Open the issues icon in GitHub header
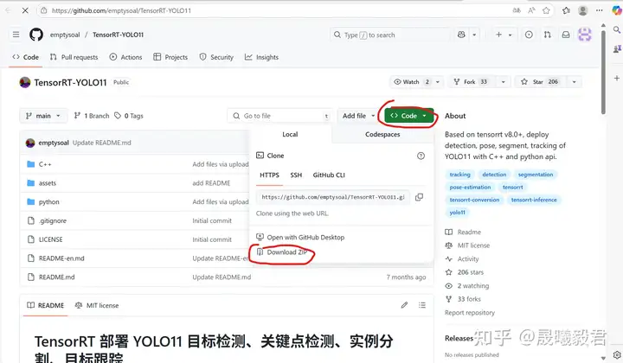This screenshot has height=363, width=623. 529,35
